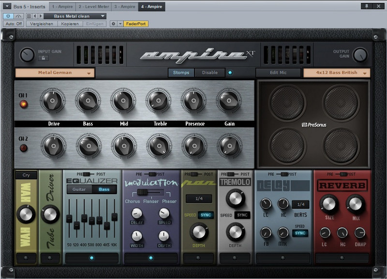Click the Kopieren button
Viewport: 387px width, 279px height.
[x=70, y=24]
